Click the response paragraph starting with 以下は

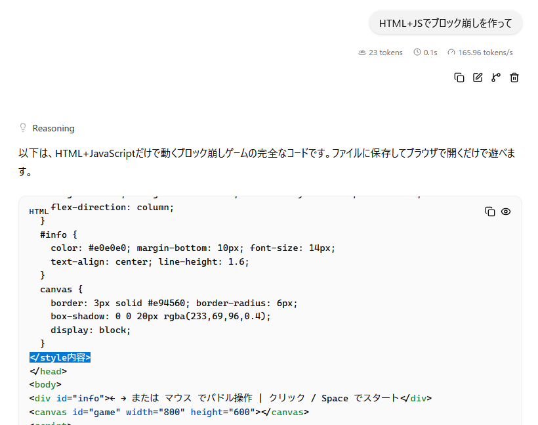pos(267,162)
